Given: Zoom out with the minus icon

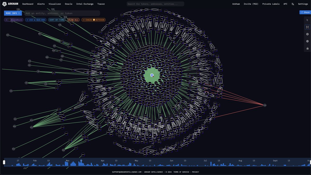Looking at the screenshot, I should 307,41.
